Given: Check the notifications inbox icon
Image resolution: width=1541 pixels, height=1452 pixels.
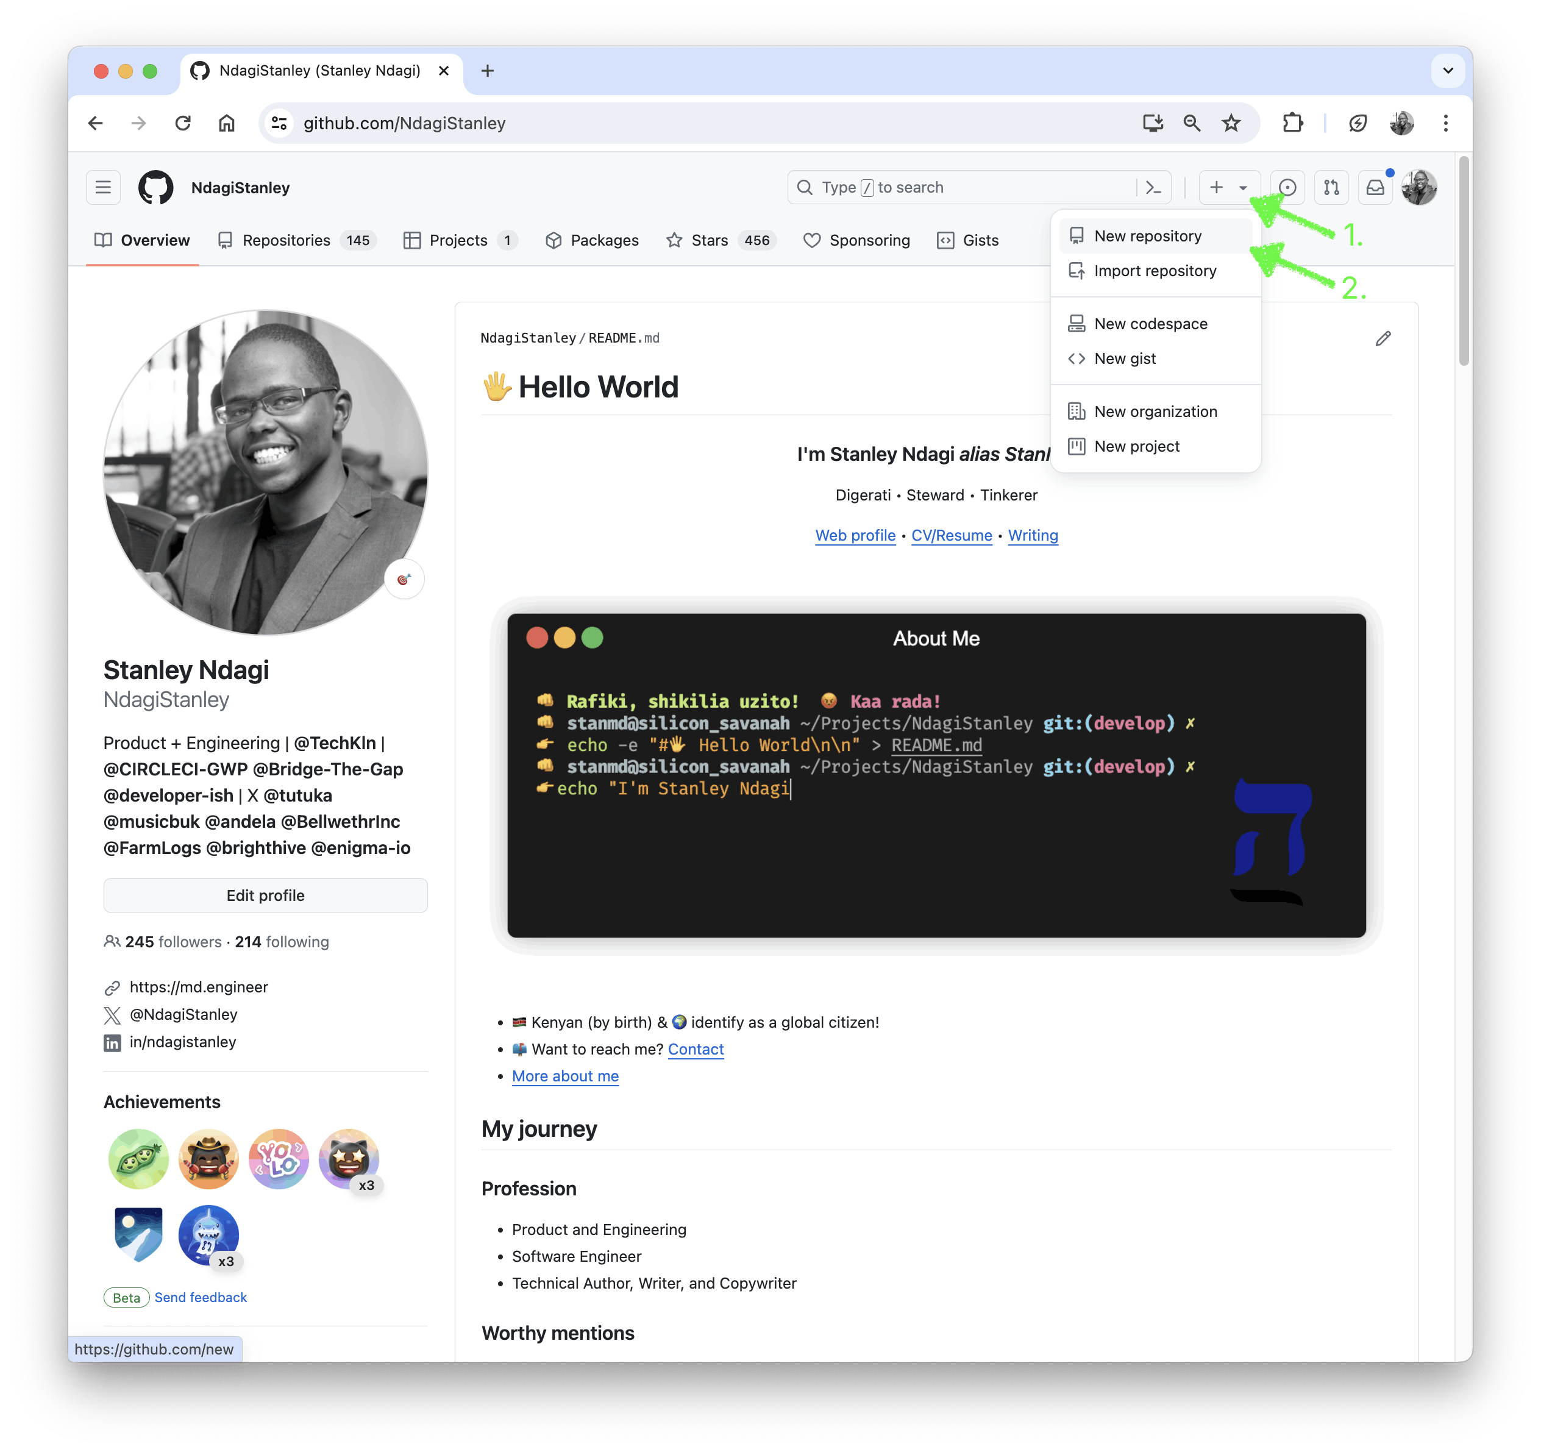Looking at the screenshot, I should 1375,187.
